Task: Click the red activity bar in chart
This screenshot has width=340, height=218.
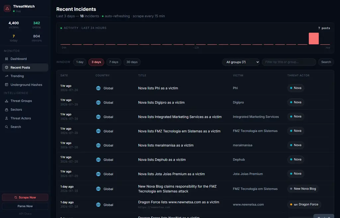Action: click(313, 38)
